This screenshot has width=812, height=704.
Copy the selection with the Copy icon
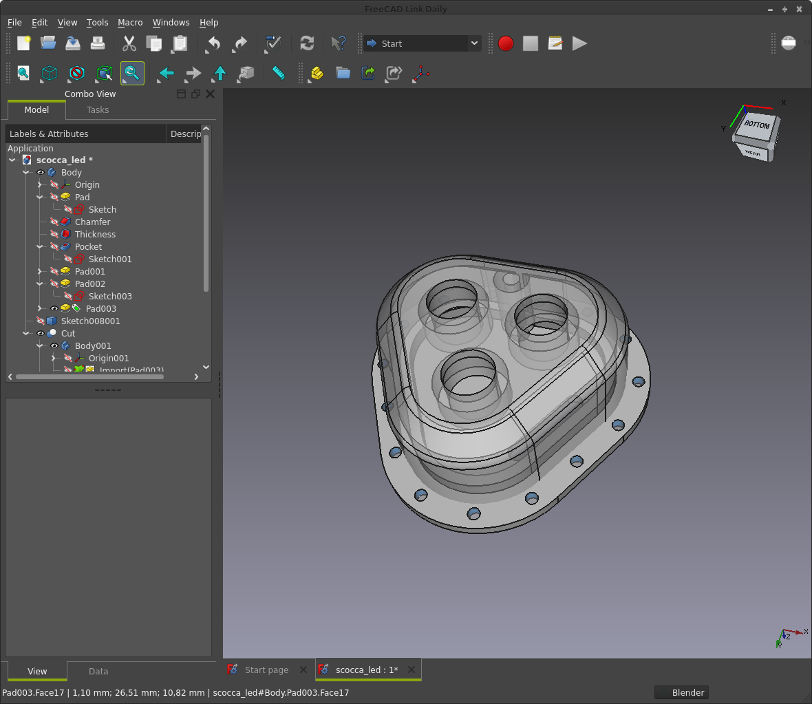pyautogui.click(x=154, y=43)
